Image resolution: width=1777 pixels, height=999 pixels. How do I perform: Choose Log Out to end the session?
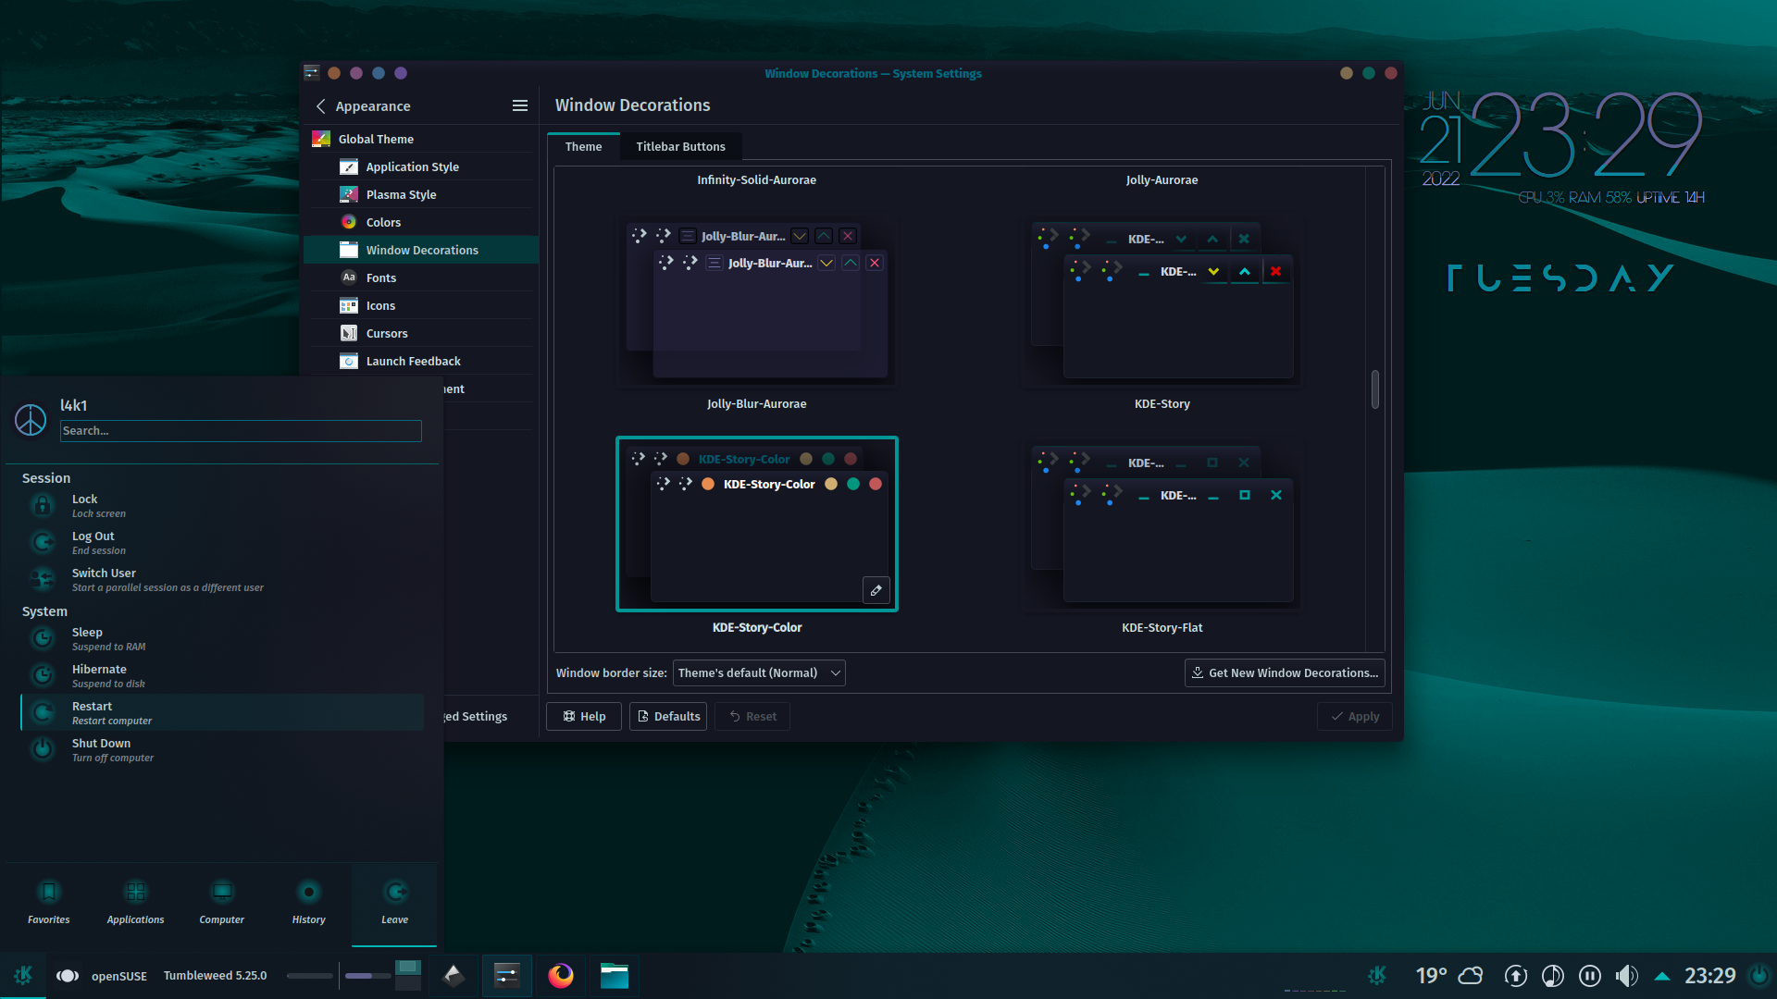click(x=222, y=542)
